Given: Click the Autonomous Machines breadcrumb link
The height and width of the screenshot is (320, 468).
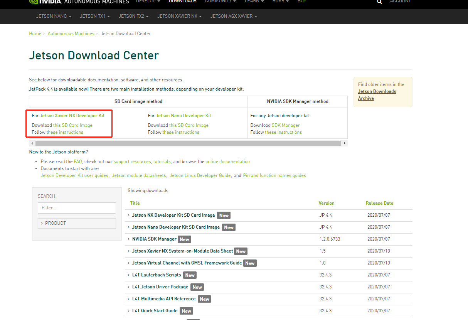Looking at the screenshot, I should coord(71,34).
